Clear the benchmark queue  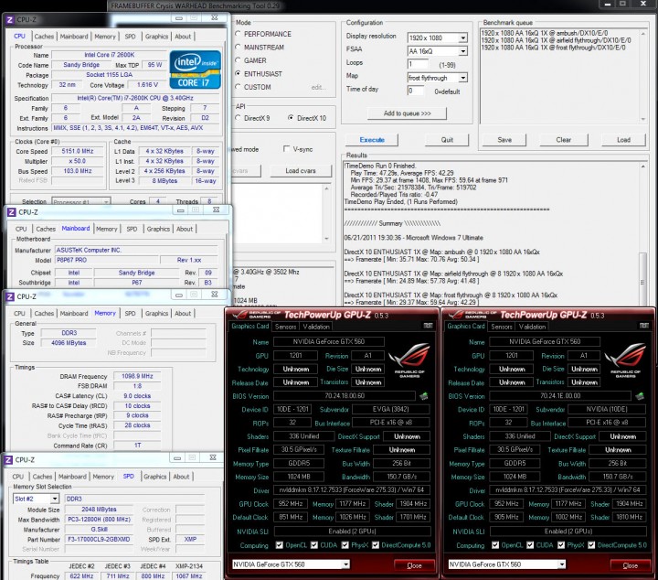(564, 140)
